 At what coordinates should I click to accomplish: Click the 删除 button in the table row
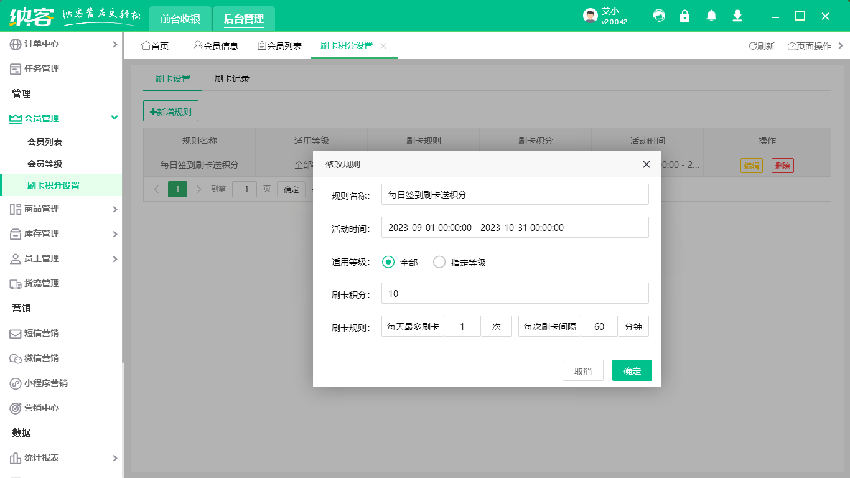[x=782, y=165]
